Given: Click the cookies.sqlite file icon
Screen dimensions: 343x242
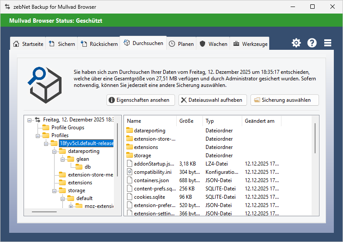Looking at the screenshot, I should click(129, 197).
